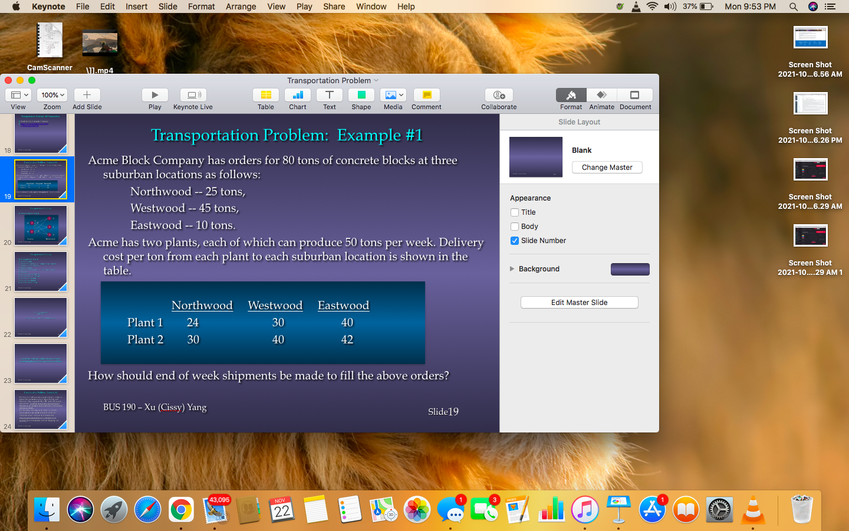Open the Animate inspector
The height and width of the screenshot is (531, 849).
click(601, 98)
